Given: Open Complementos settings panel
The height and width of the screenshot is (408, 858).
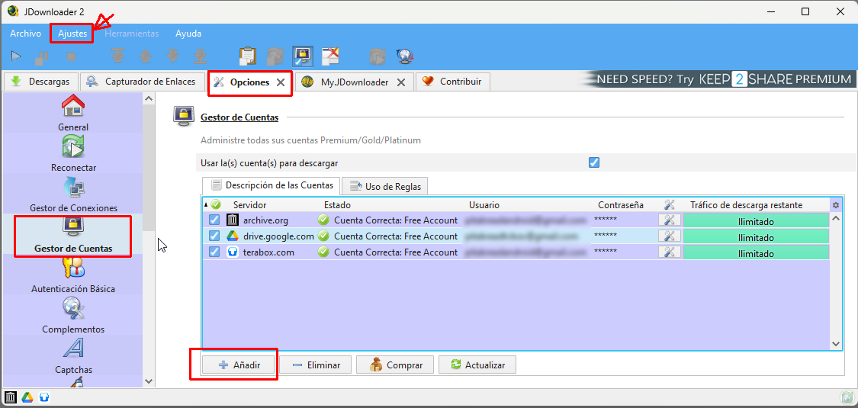Looking at the screenshot, I should click(x=73, y=315).
